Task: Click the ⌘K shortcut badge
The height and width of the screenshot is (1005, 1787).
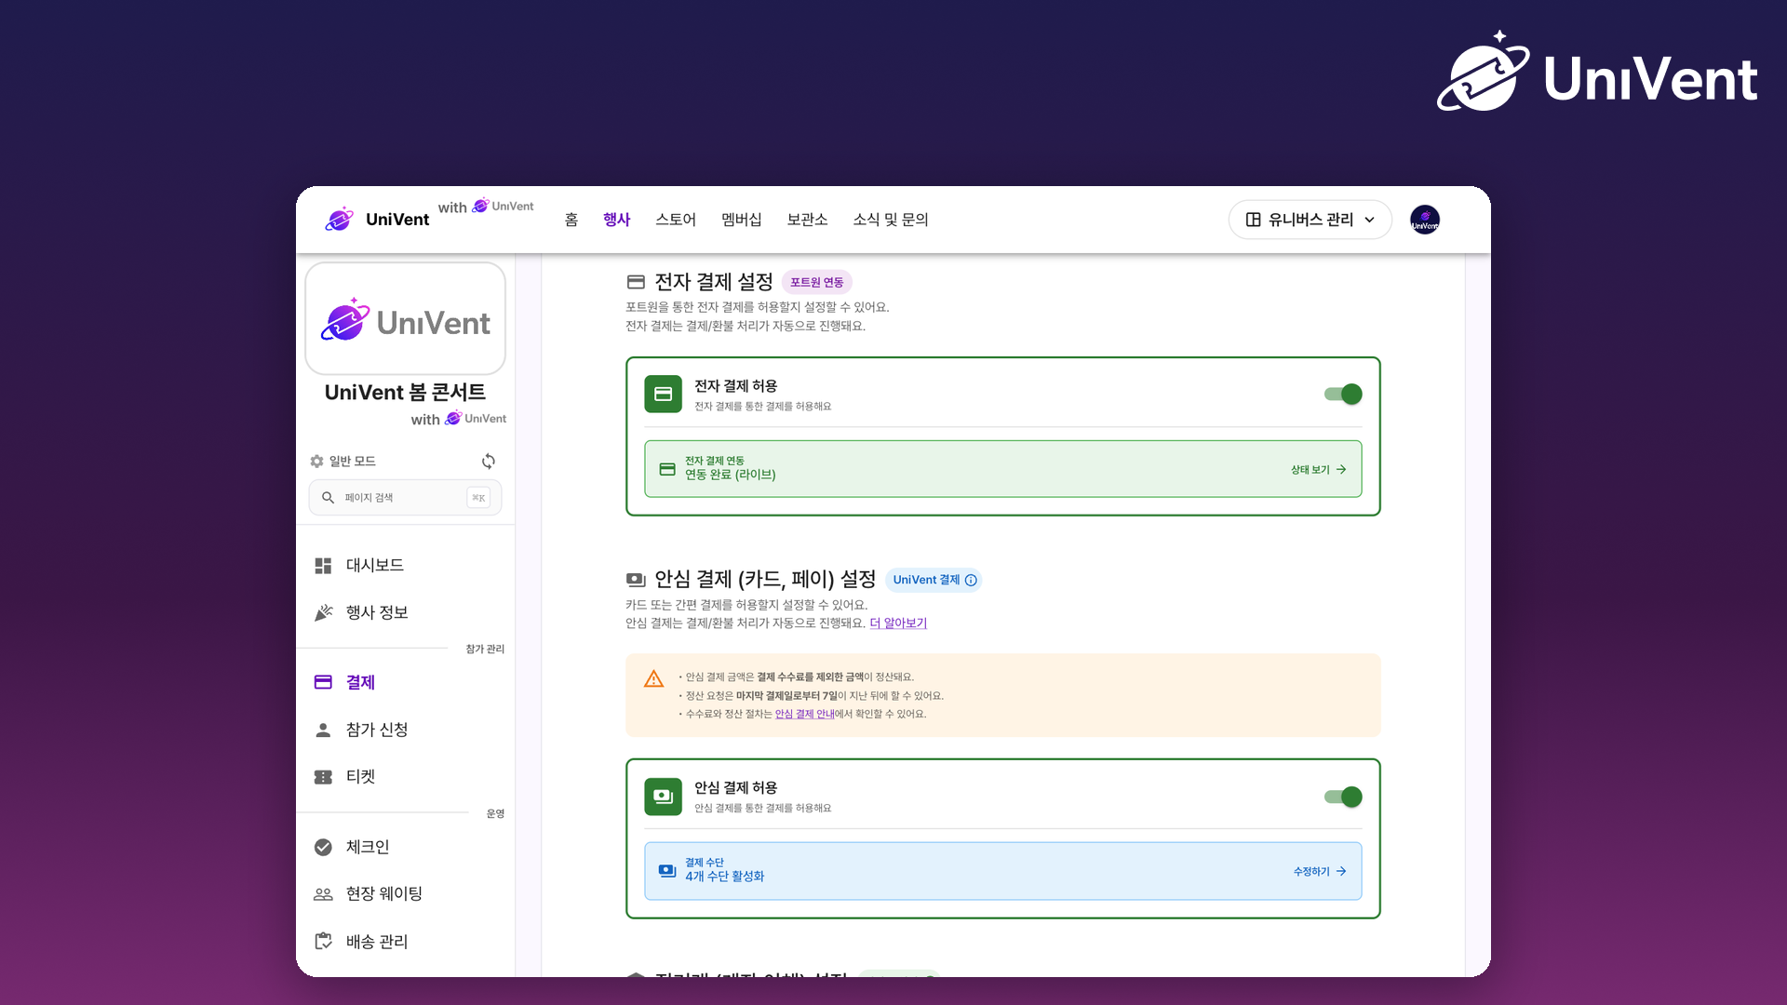Action: pyautogui.click(x=478, y=498)
